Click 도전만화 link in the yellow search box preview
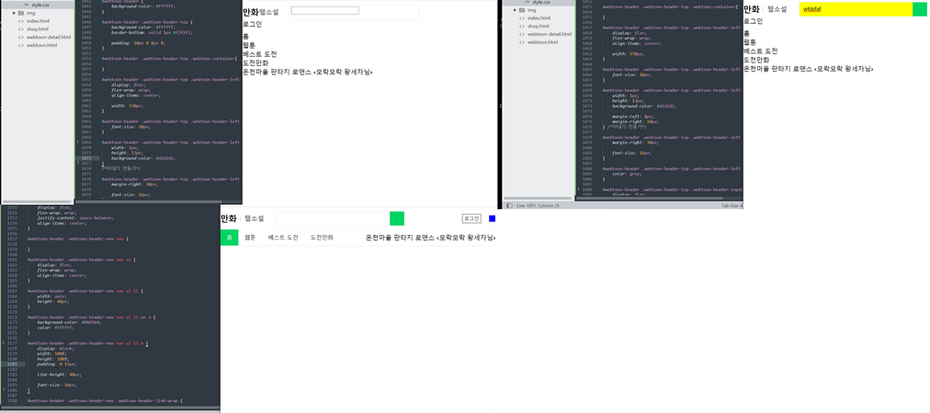Screen dimensions: 930x413 [757, 60]
